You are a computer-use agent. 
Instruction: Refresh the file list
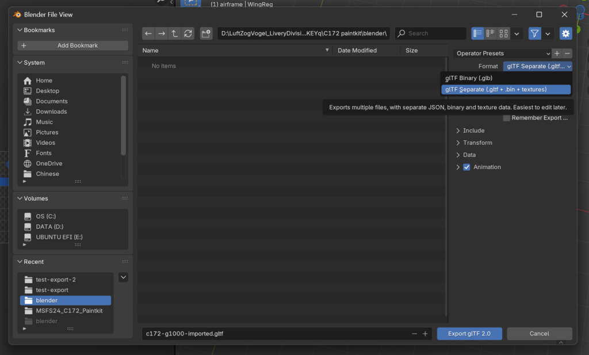[188, 34]
